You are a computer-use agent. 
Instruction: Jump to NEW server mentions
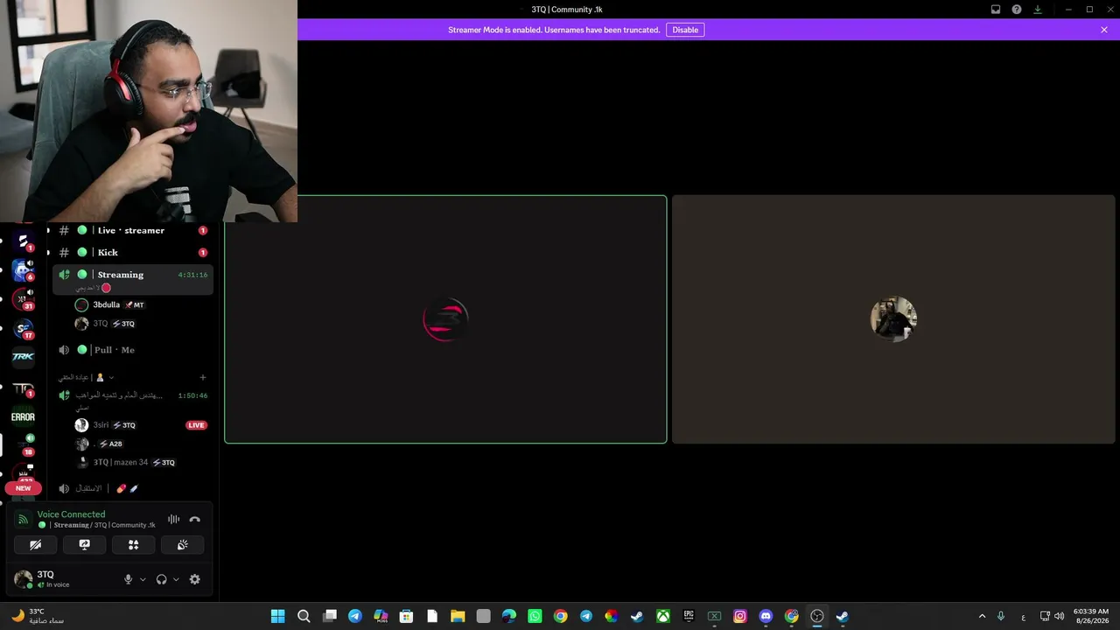coord(24,488)
